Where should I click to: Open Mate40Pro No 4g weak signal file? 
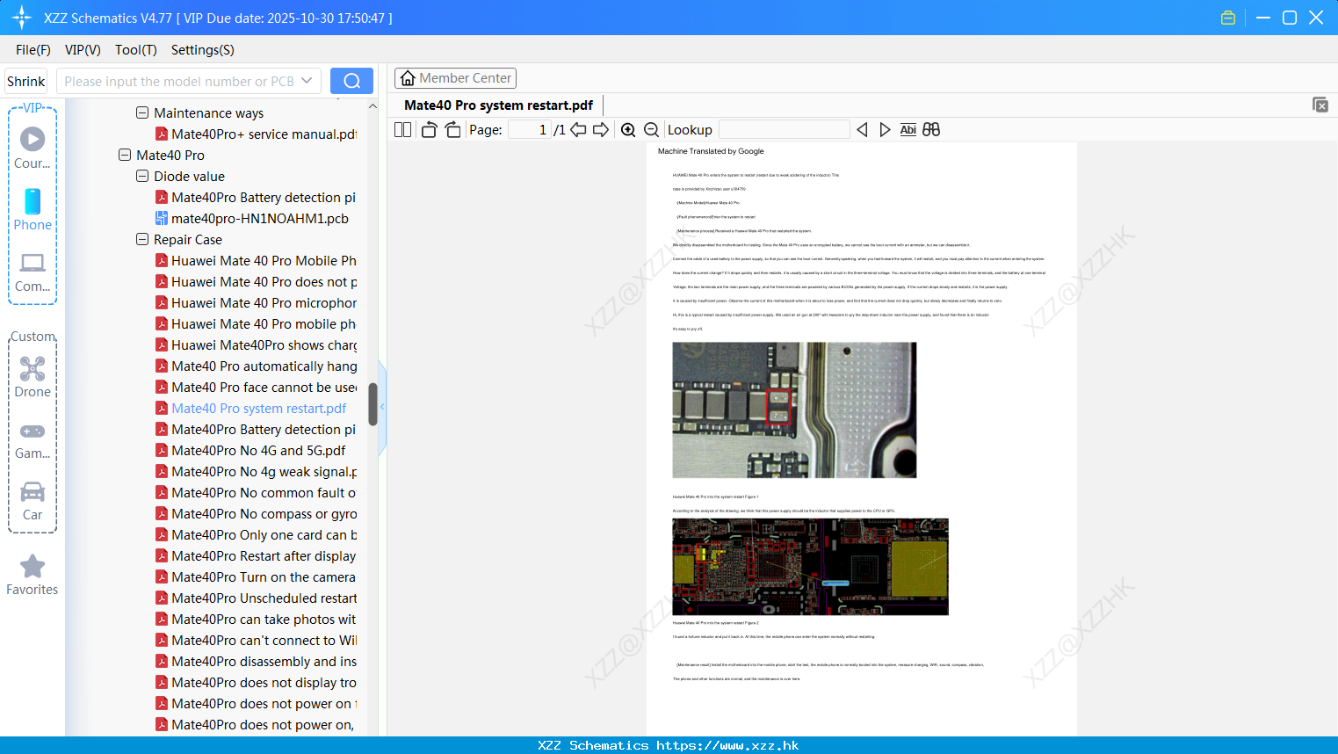click(x=257, y=471)
